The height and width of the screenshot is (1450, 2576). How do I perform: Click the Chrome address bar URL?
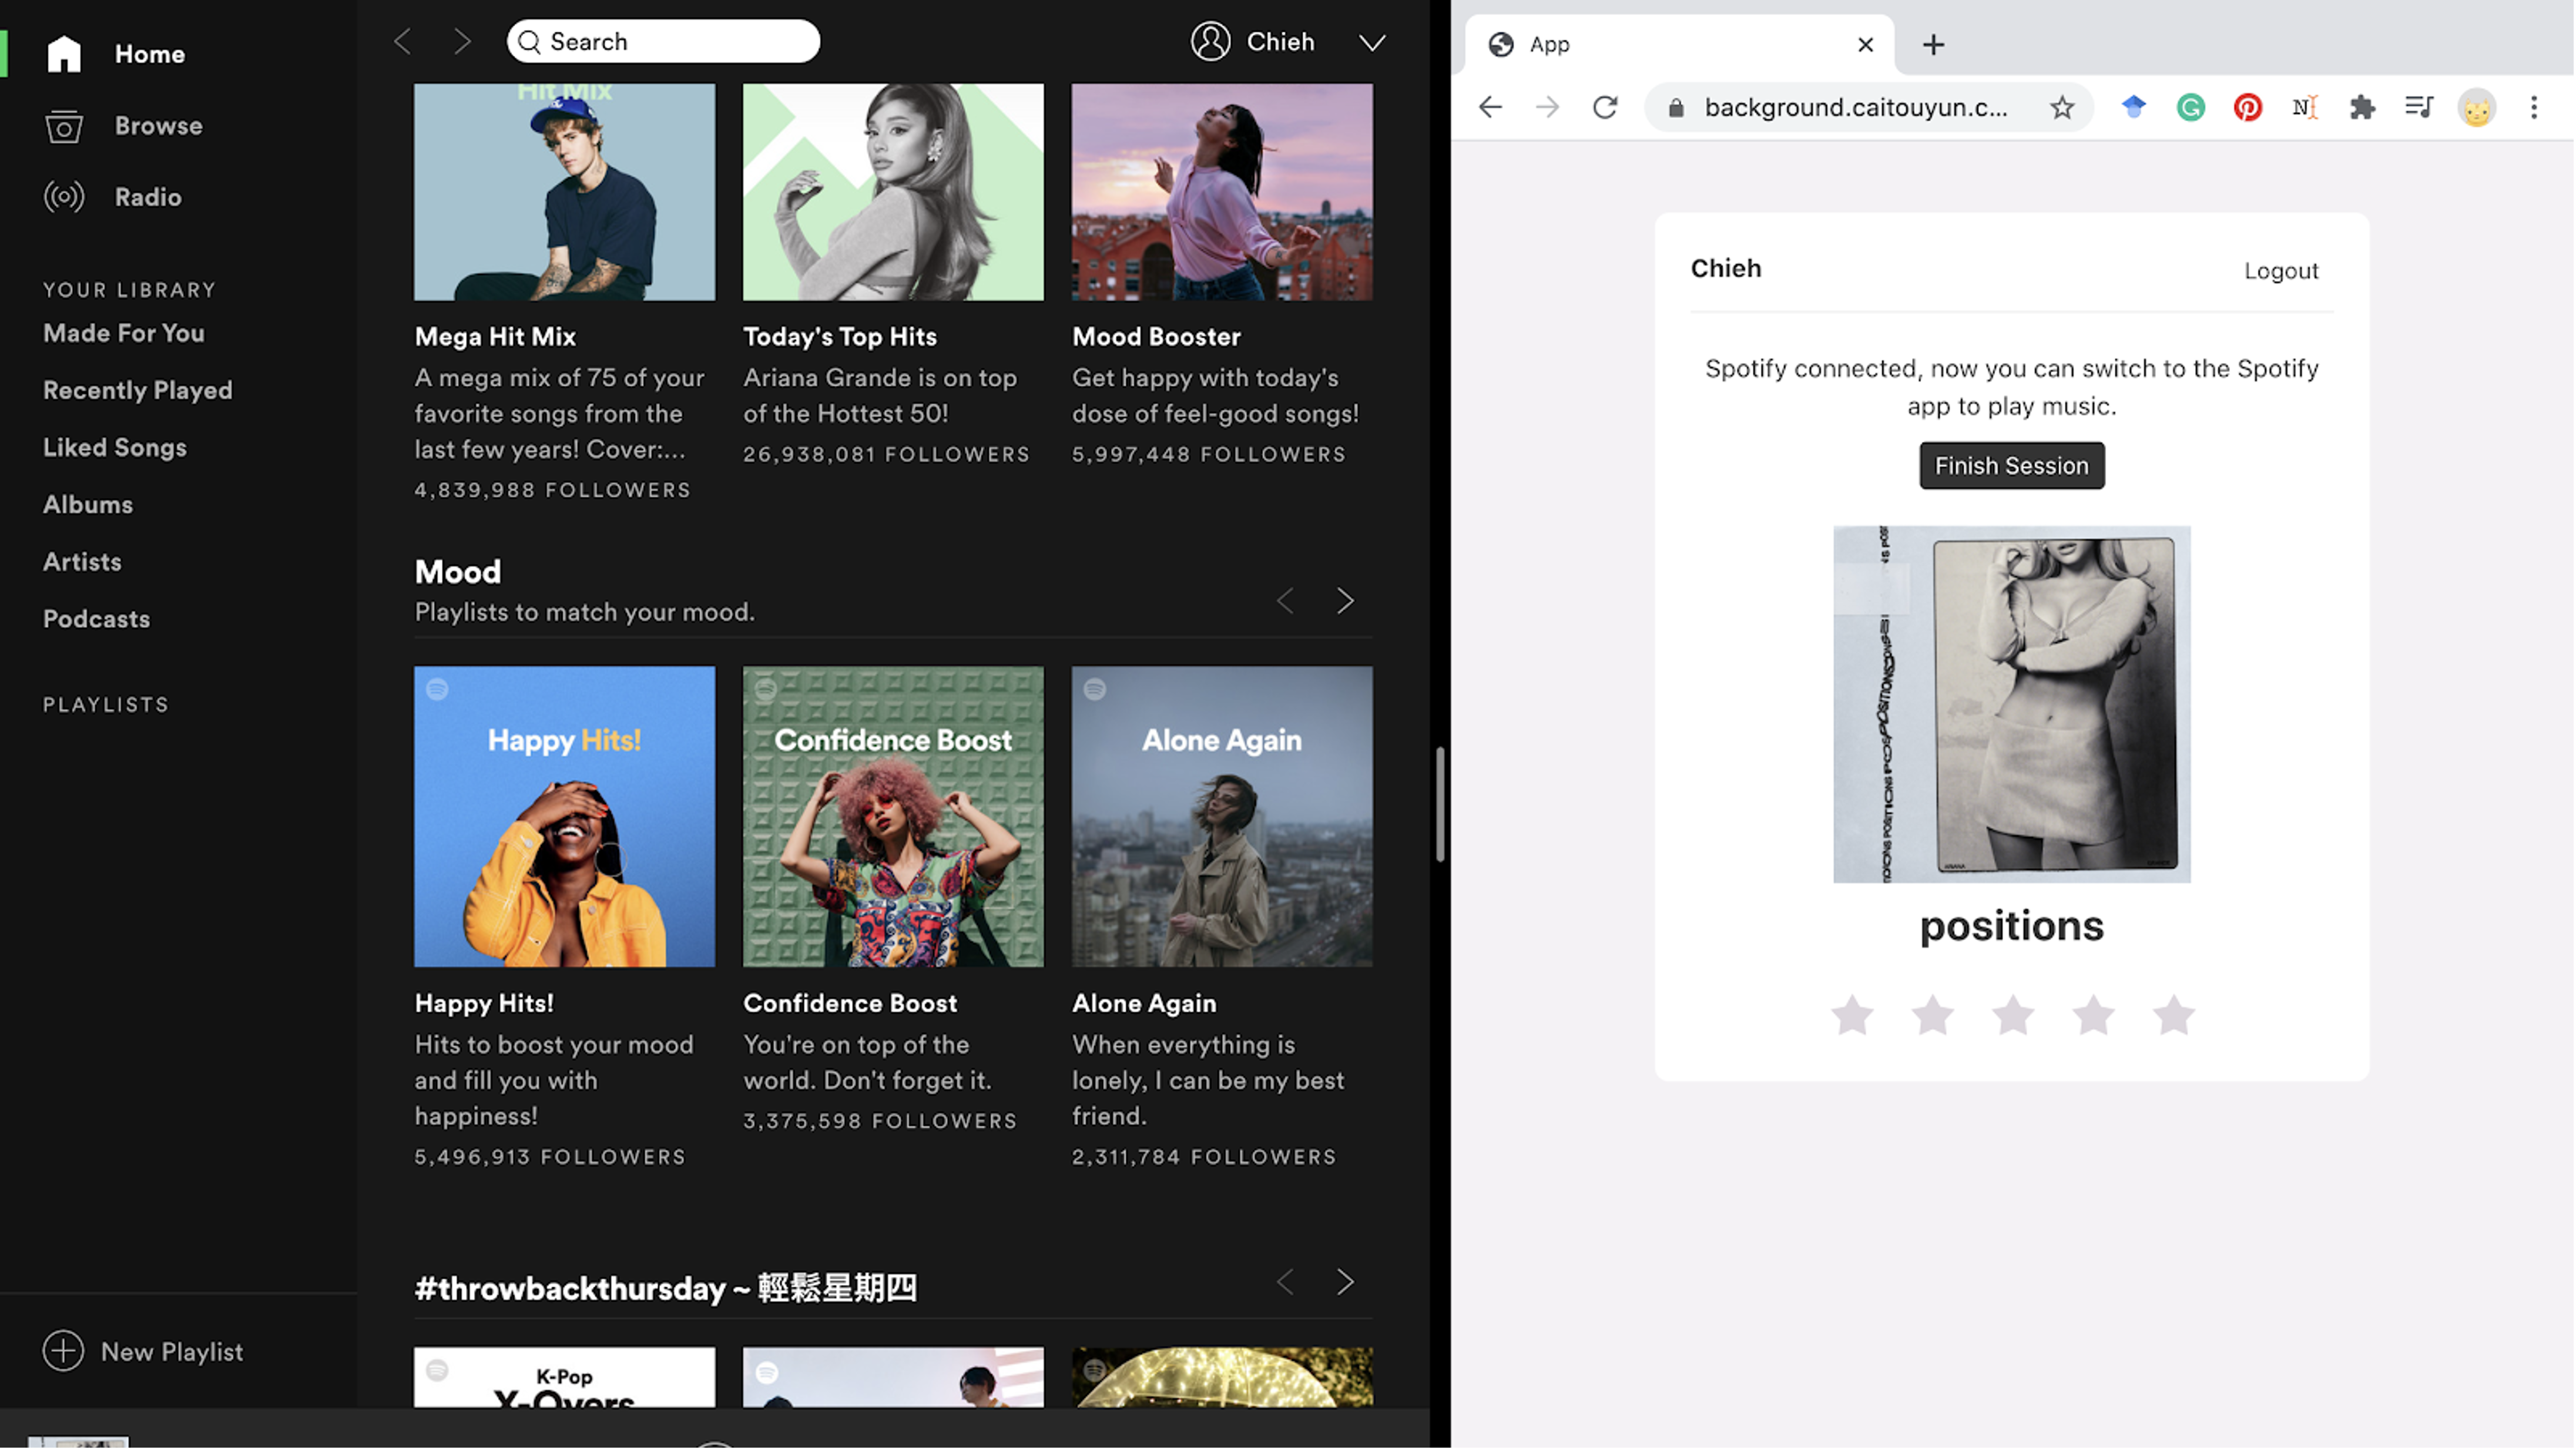click(x=1856, y=108)
